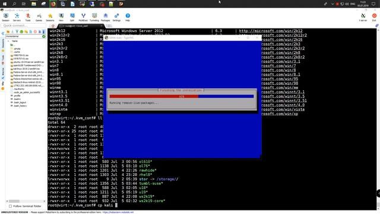Select the parent folder '..' entry
Screen dimensions: 380x214
click(12, 45)
